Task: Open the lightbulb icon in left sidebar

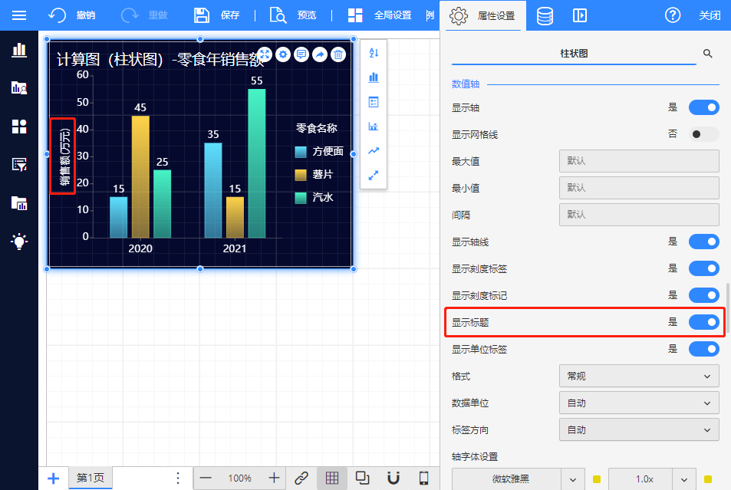Action: (19, 241)
